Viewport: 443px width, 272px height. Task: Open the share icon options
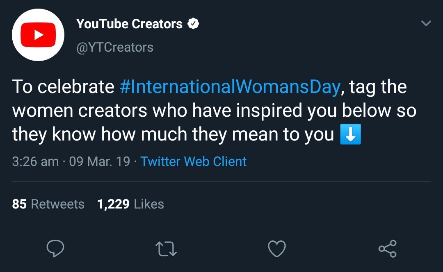point(387,249)
